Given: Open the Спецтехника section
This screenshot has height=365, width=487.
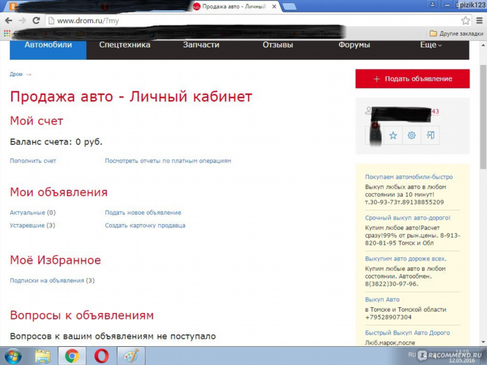Looking at the screenshot, I should [125, 45].
